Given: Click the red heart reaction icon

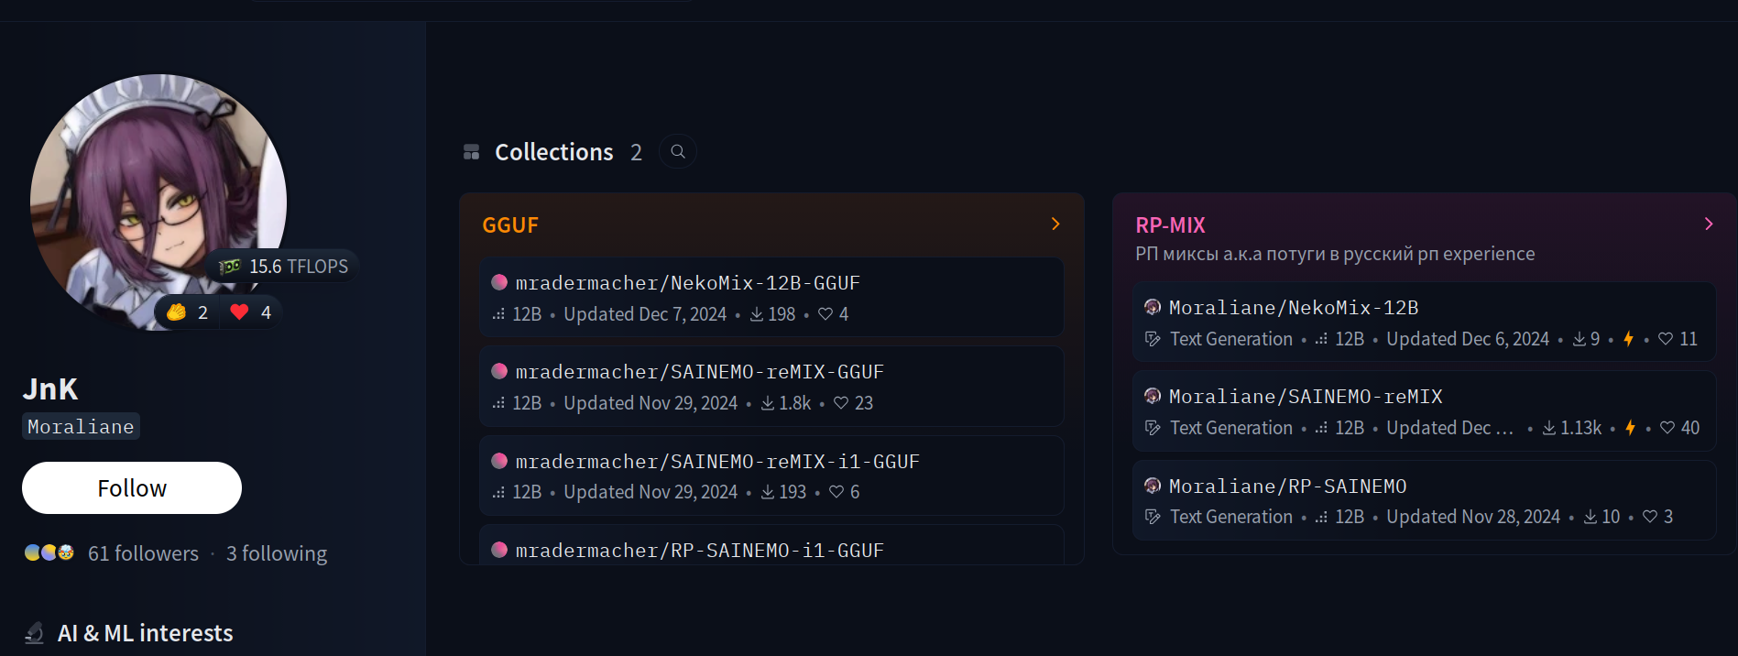Looking at the screenshot, I should click(240, 312).
